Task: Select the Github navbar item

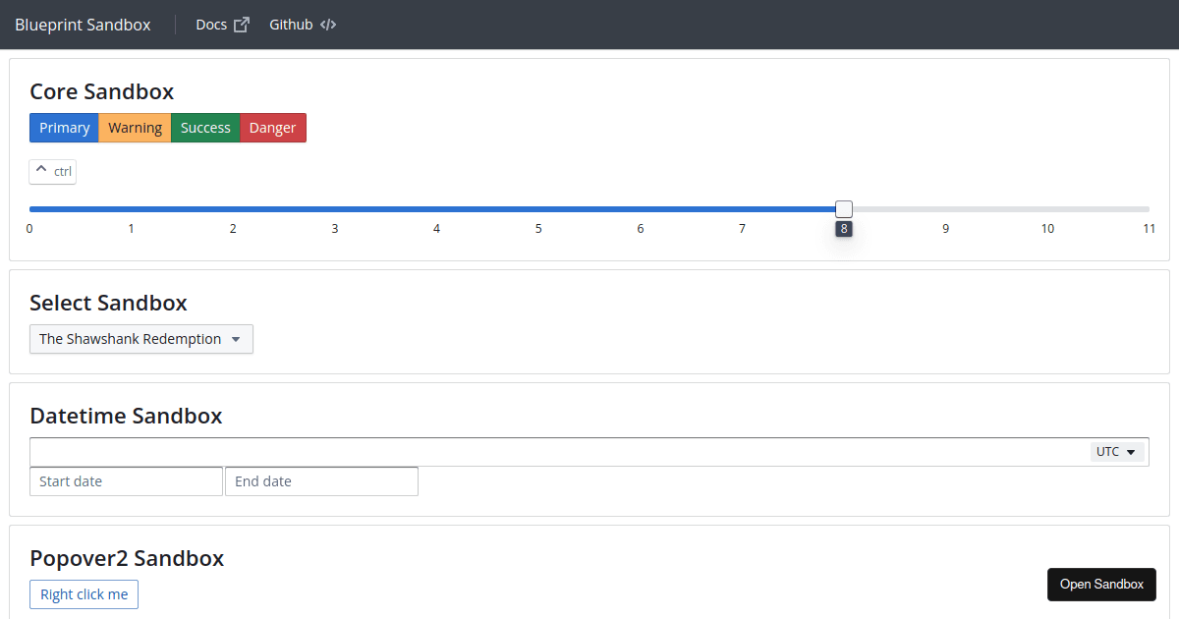Action: [x=291, y=24]
